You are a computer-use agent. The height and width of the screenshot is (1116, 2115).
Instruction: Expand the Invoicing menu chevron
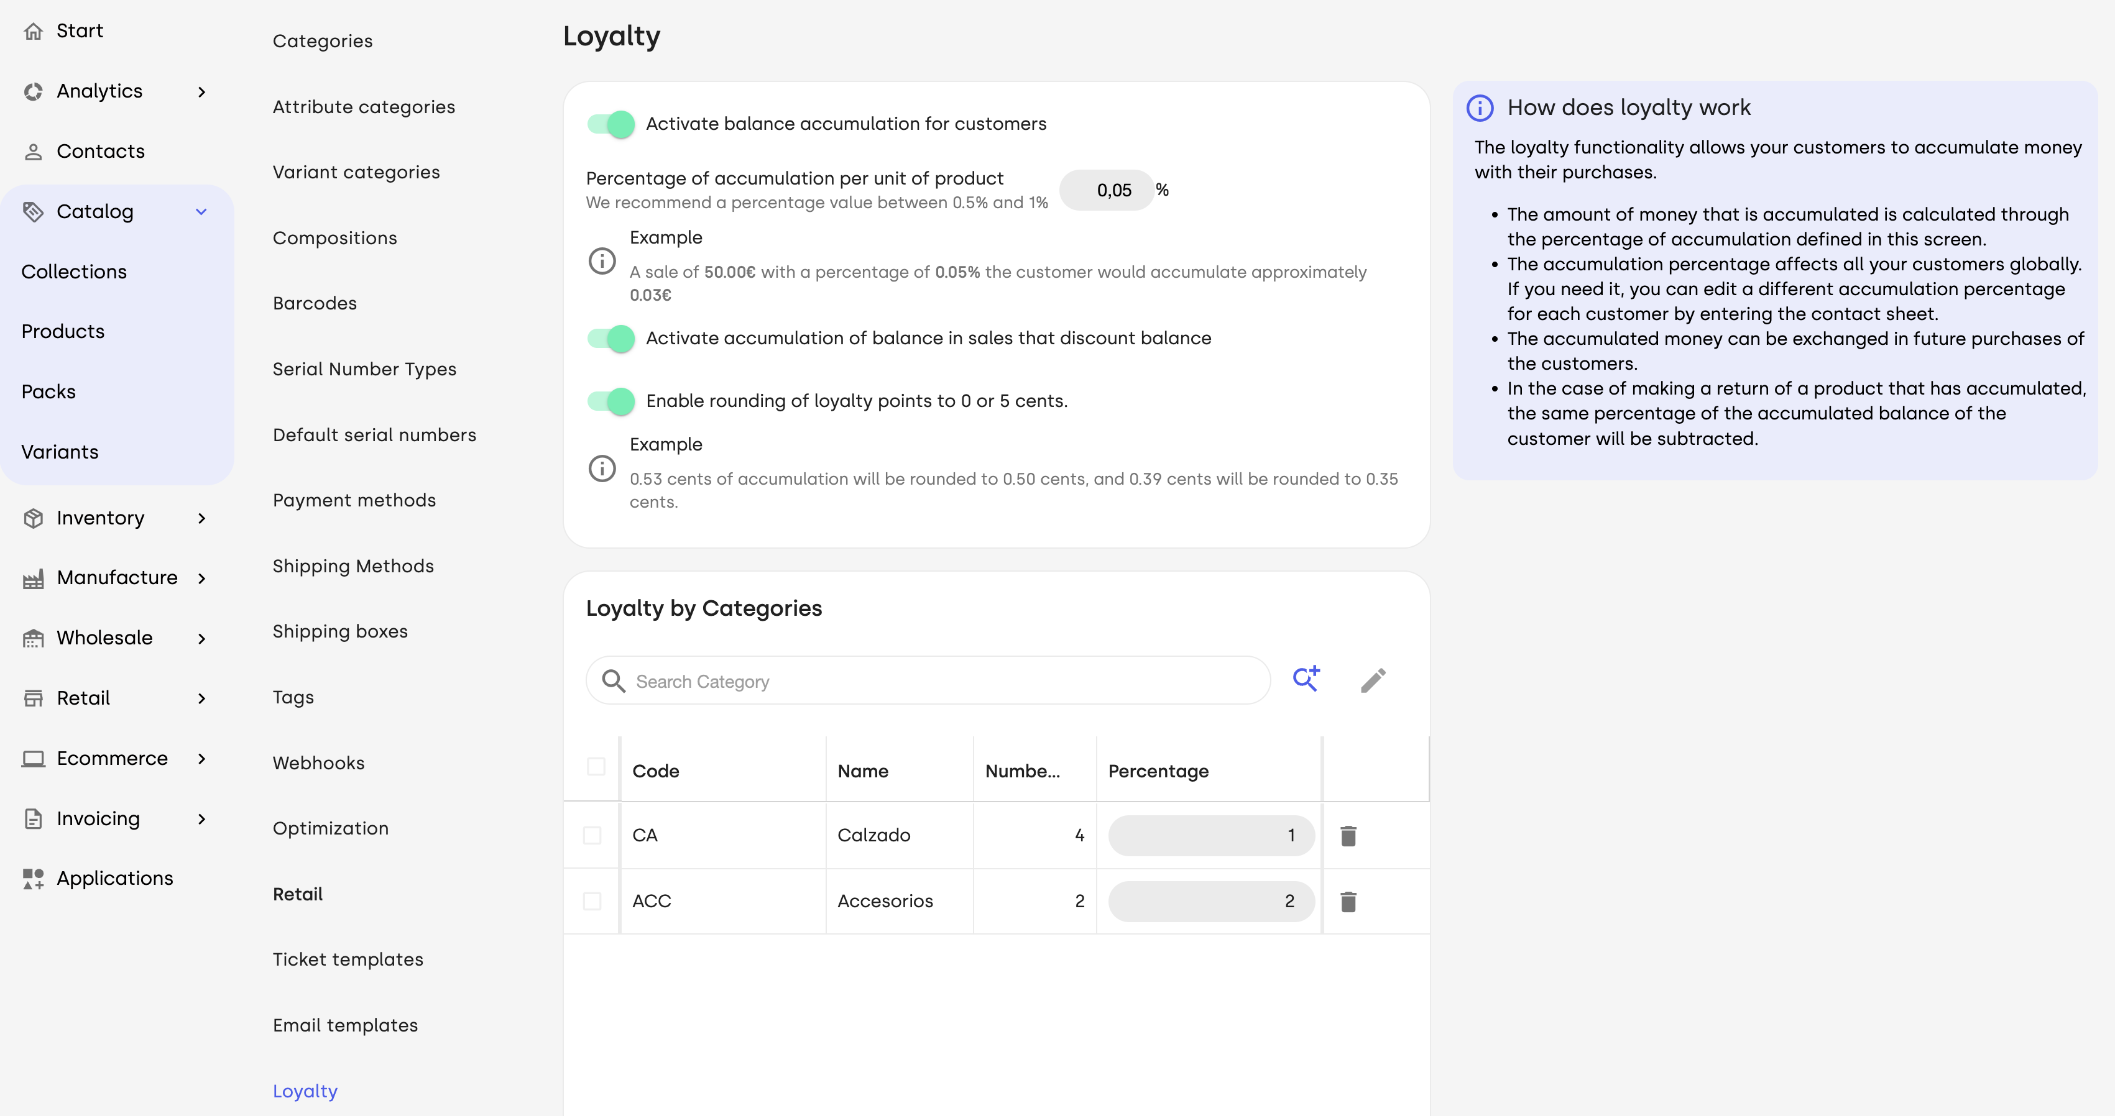(x=202, y=819)
